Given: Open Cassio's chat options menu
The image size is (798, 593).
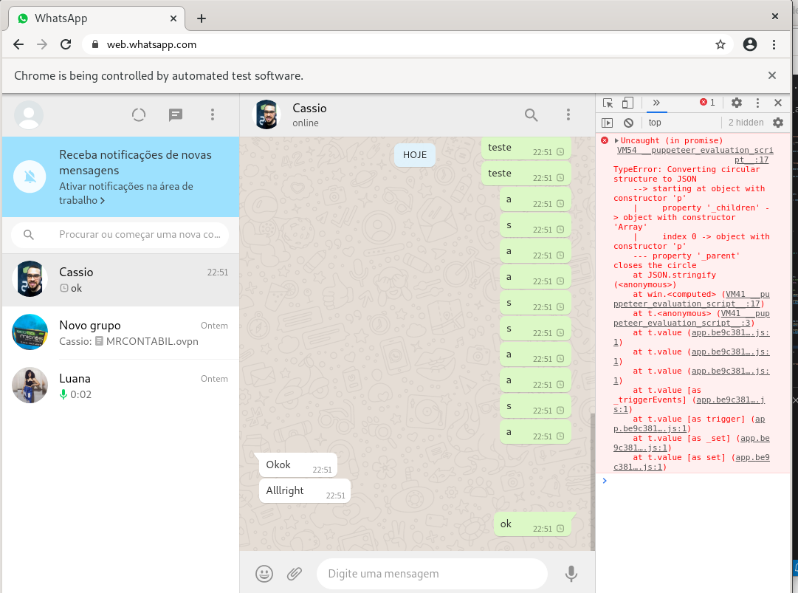Looking at the screenshot, I should (568, 115).
